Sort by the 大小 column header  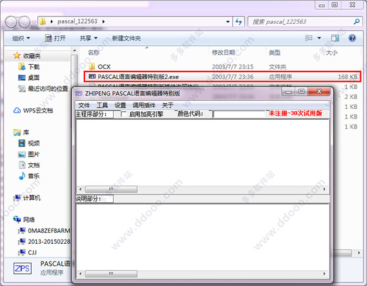[332, 53]
